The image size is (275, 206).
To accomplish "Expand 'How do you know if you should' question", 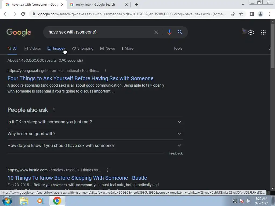I will (95, 145).
